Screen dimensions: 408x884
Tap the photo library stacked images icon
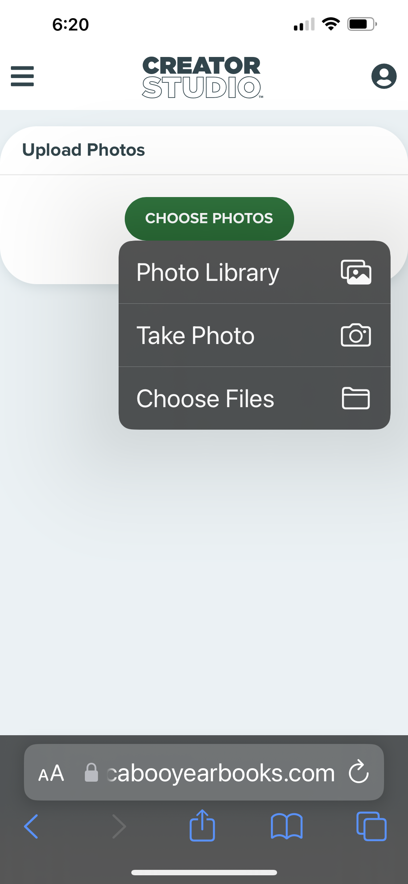click(356, 272)
